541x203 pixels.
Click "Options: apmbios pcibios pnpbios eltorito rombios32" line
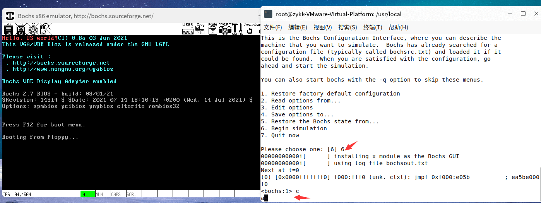tap(91, 106)
